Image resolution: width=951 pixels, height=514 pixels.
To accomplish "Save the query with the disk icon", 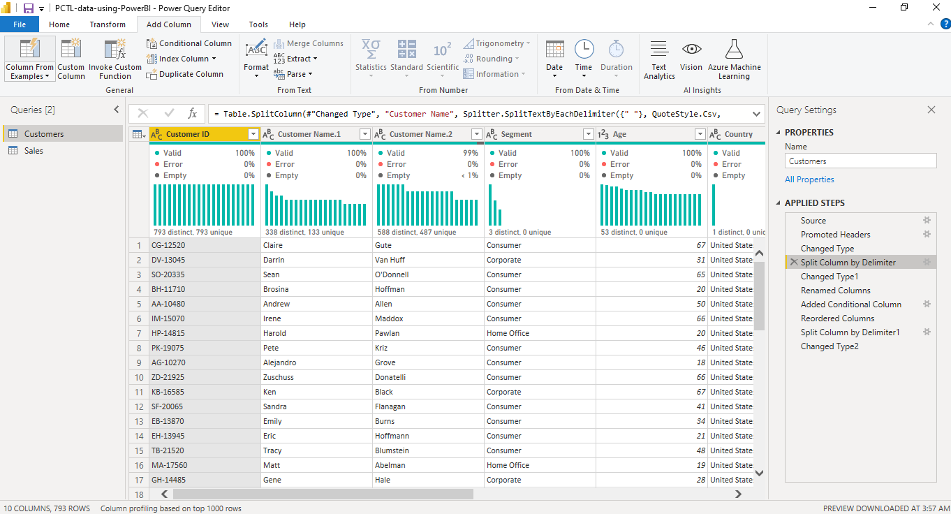I will tap(29, 8).
